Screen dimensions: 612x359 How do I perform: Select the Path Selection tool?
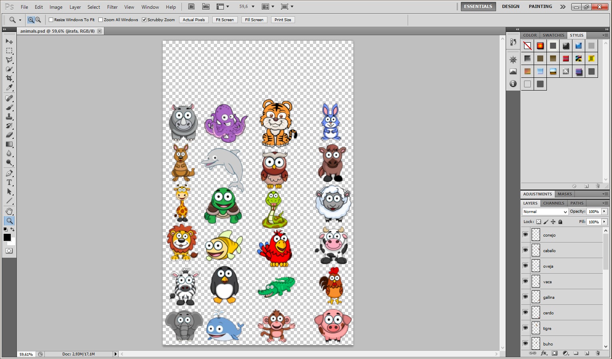pos(9,192)
